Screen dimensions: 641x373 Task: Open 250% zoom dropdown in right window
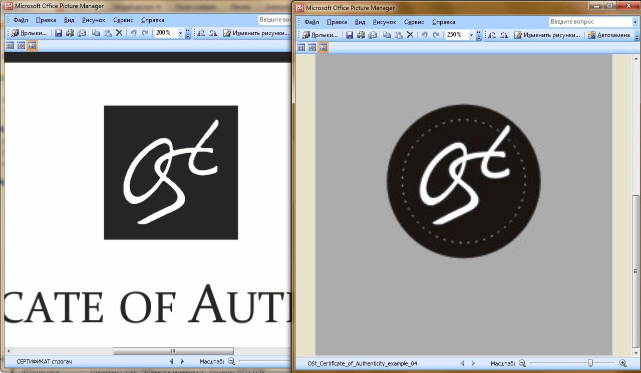click(x=471, y=35)
